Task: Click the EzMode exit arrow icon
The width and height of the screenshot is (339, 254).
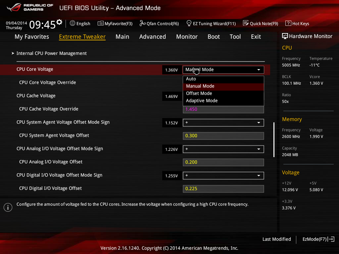Action: (331, 239)
